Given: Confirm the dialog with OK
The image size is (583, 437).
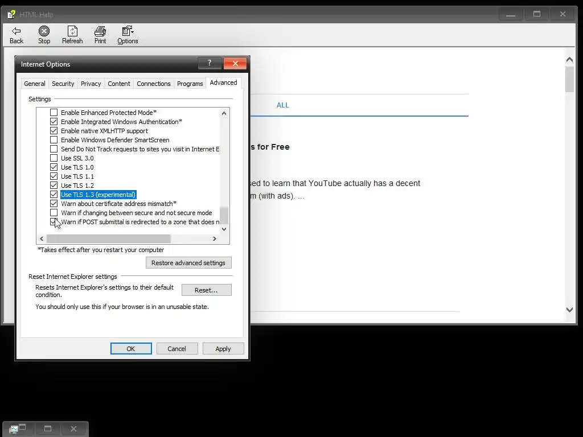Looking at the screenshot, I should click(x=131, y=349).
